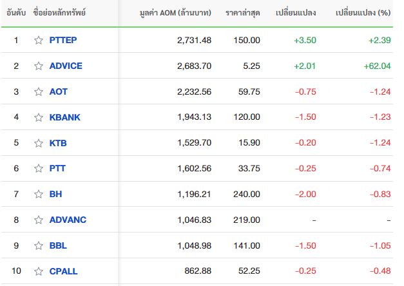Toggle favorite star for ADVANC
The image size is (404, 286).
(x=39, y=220)
